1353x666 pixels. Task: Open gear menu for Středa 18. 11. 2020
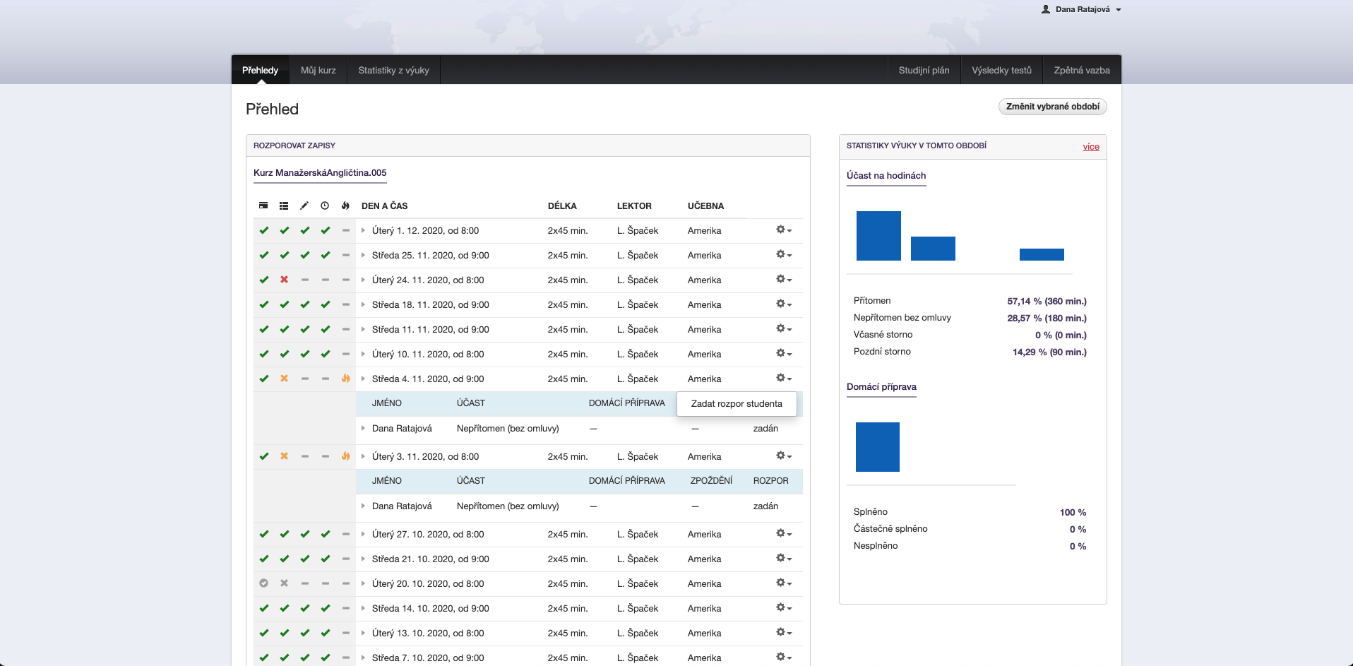784,304
